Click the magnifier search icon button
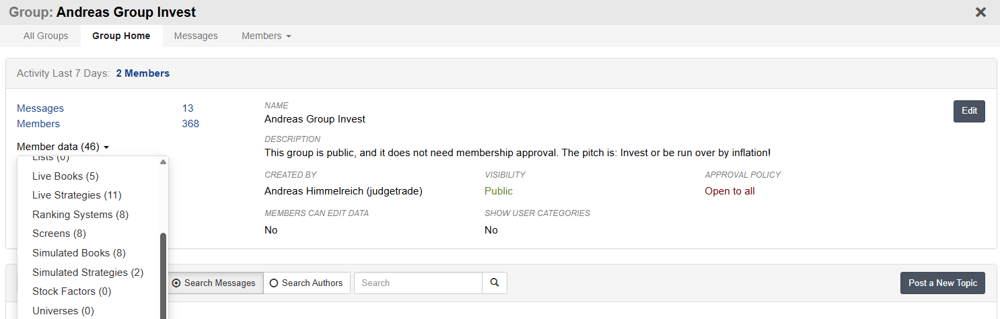The image size is (1000, 319). click(495, 283)
